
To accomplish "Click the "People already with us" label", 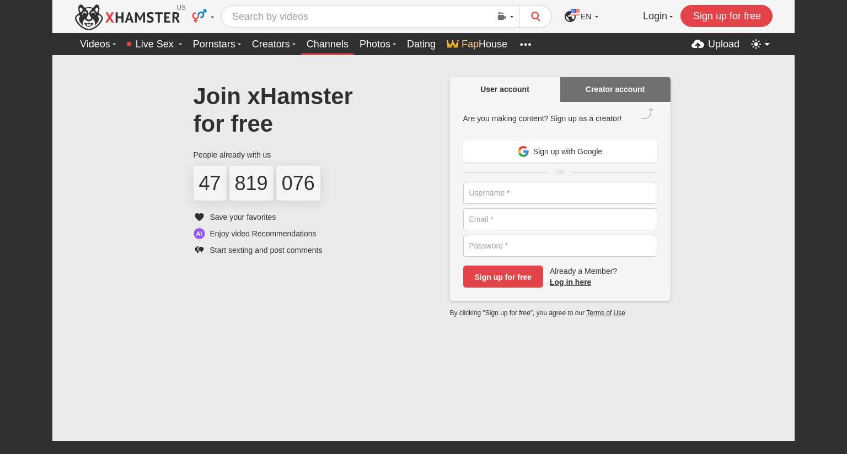I will 232,155.
